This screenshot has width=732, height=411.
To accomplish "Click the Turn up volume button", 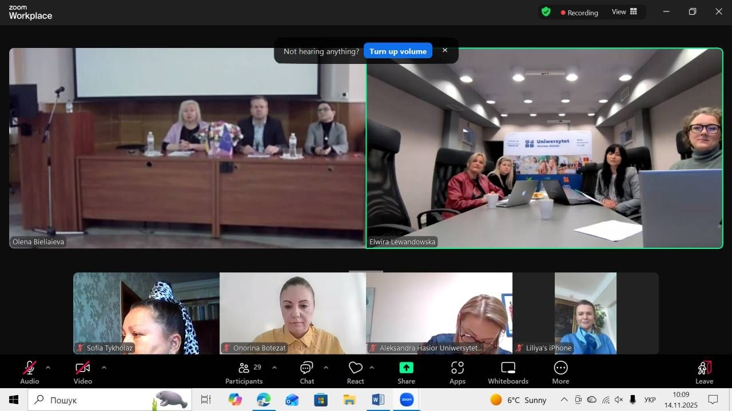I will pyautogui.click(x=397, y=51).
